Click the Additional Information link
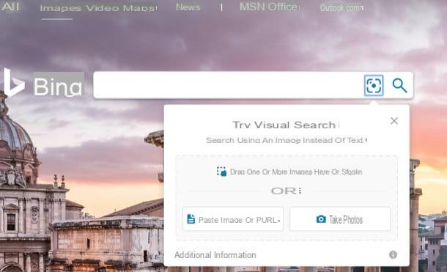Screen dimensions: 447x272 click(215, 254)
